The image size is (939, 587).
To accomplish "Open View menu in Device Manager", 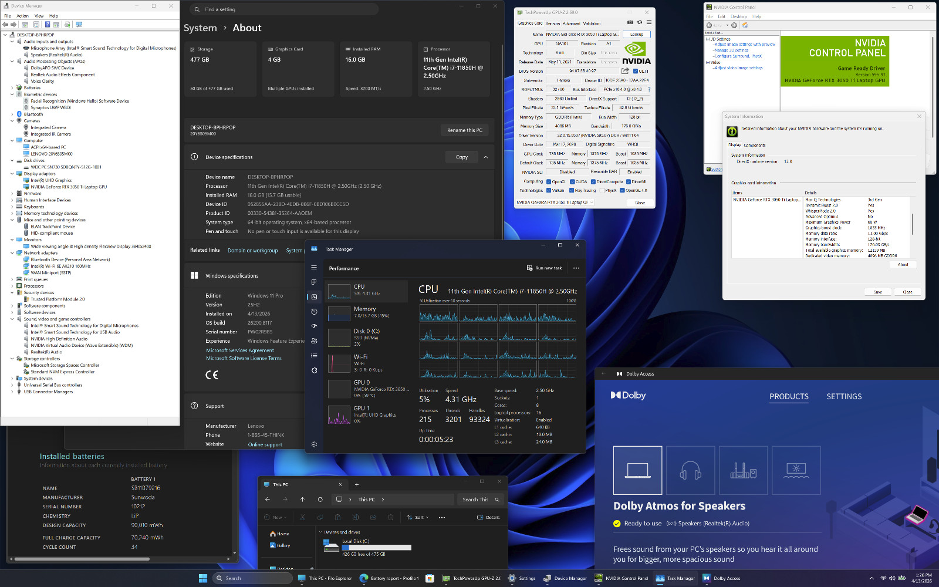I will click(39, 16).
